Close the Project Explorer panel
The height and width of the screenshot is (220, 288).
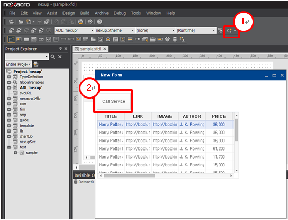tap(66, 49)
